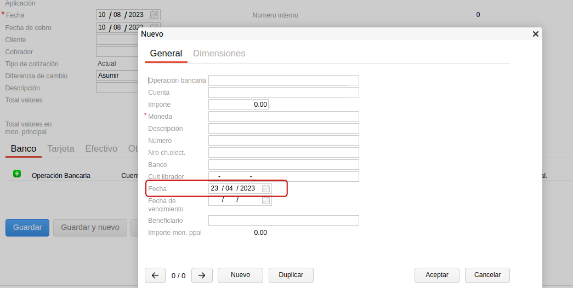Close the Nuevo dialog with X
Screen dimensions: 573x288
(536, 34)
